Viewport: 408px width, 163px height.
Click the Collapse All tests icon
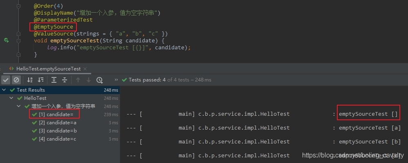tap(65, 80)
